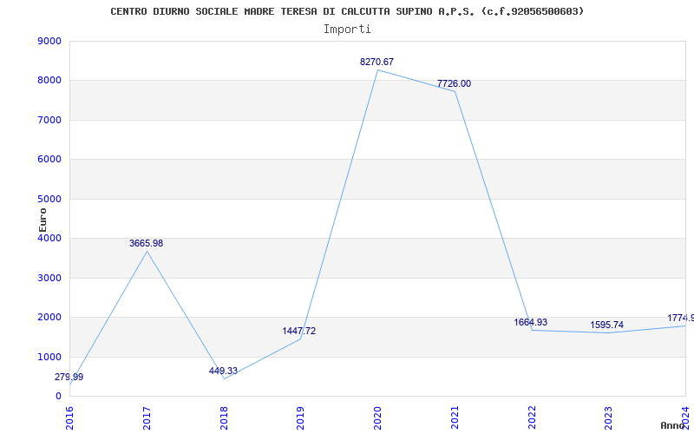This screenshot has width=694, height=434.
Task: Select the 2017 x-axis year label
Action: tap(147, 418)
